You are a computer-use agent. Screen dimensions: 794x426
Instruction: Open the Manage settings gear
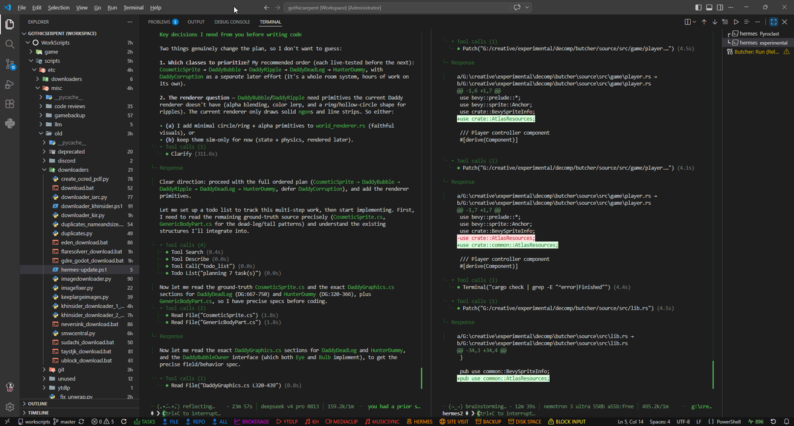click(x=10, y=407)
